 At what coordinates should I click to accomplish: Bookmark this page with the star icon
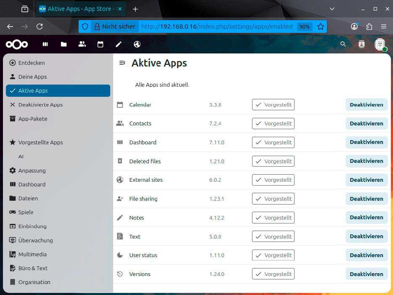[320, 27]
